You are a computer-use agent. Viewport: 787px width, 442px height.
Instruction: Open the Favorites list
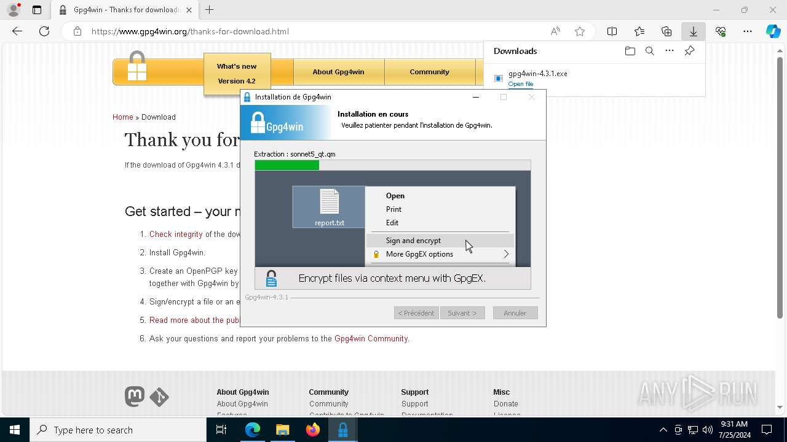[639, 31]
